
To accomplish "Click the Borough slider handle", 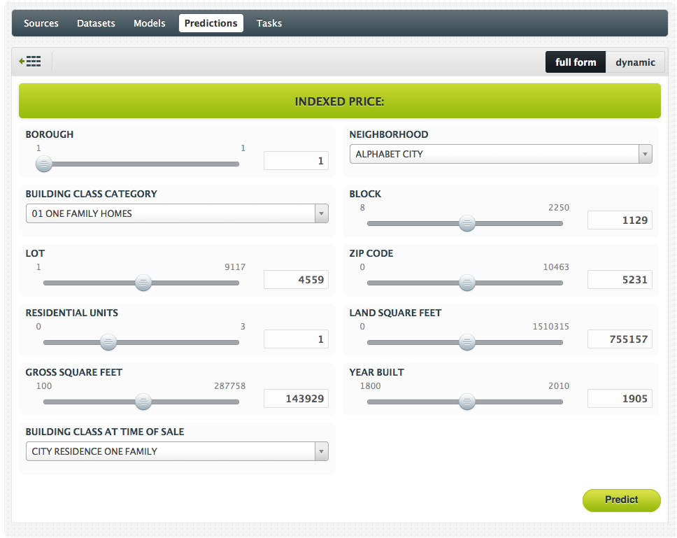I will [44, 164].
